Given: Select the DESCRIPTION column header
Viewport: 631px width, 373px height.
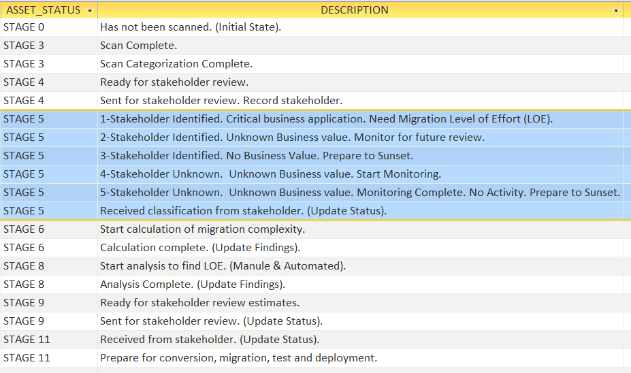Looking at the screenshot, I should pyautogui.click(x=354, y=10).
